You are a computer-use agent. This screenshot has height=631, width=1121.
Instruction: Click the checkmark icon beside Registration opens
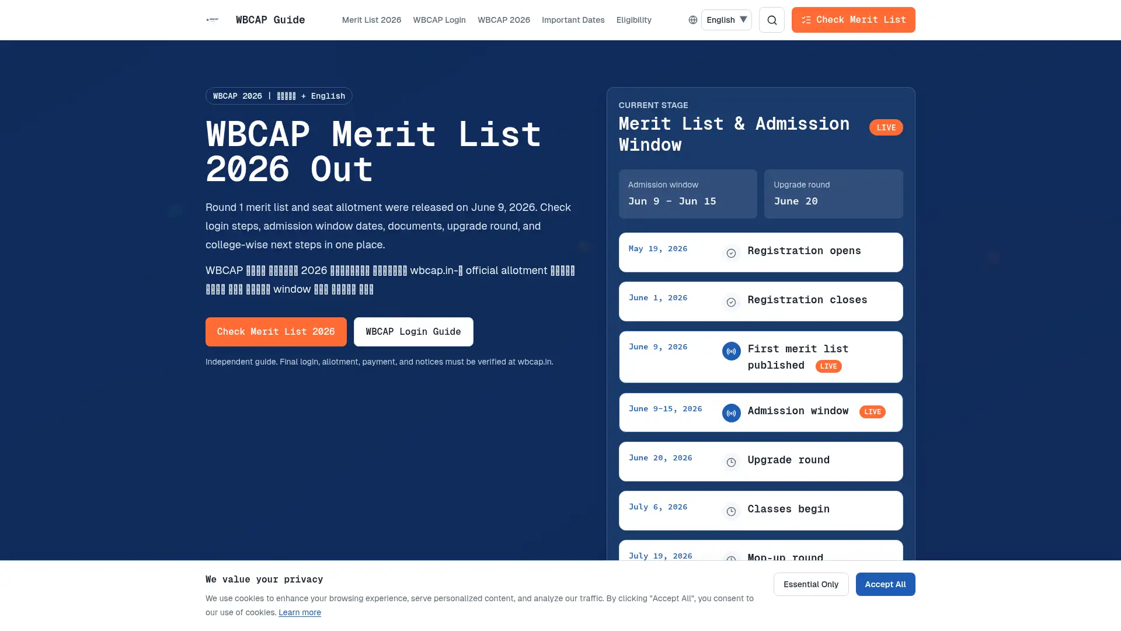coord(731,253)
